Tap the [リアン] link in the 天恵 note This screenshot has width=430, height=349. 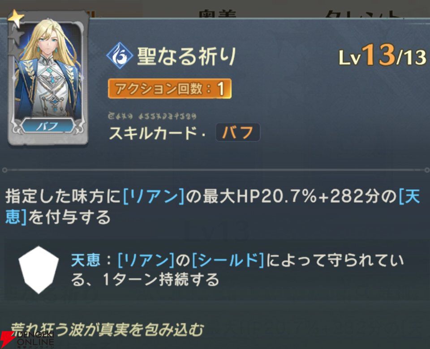[146, 260]
